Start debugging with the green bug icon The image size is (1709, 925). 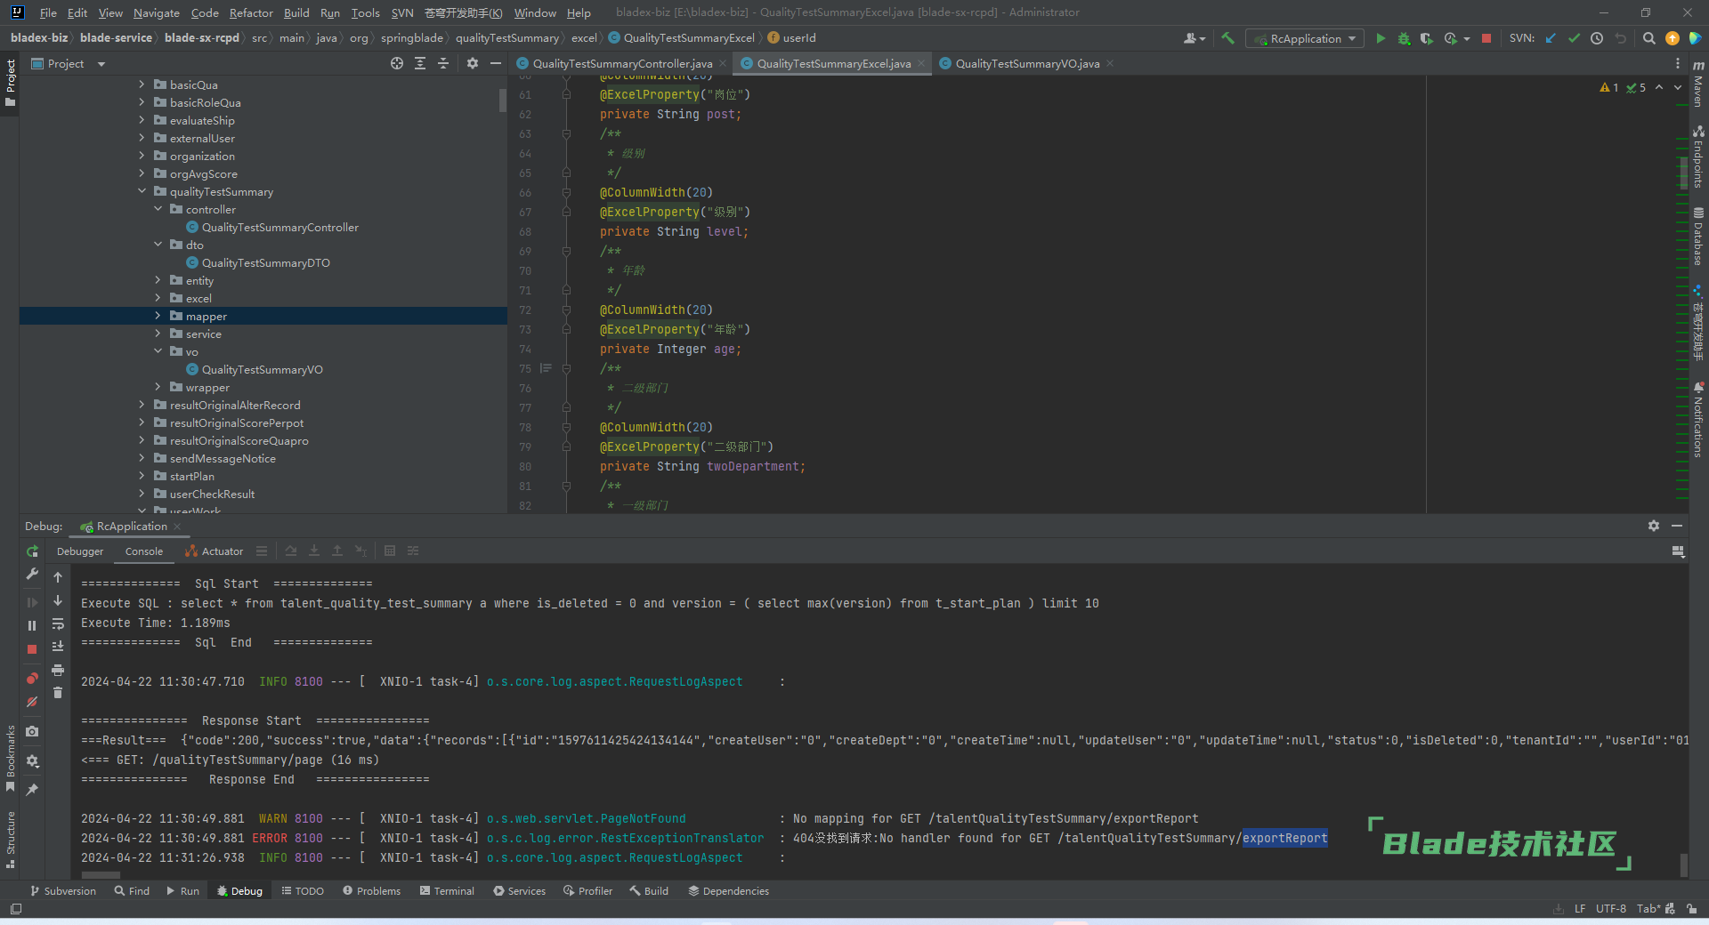(x=1404, y=38)
